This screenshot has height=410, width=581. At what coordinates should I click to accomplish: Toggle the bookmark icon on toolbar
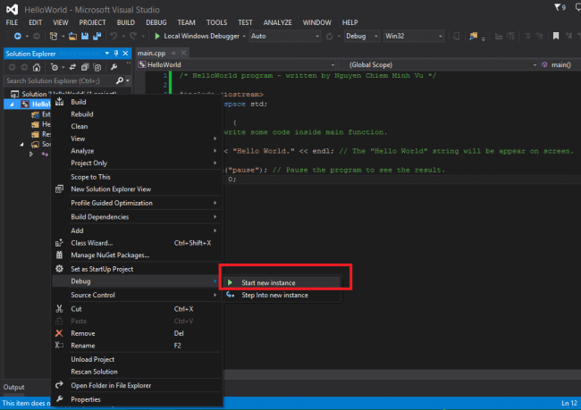point(556,36)
